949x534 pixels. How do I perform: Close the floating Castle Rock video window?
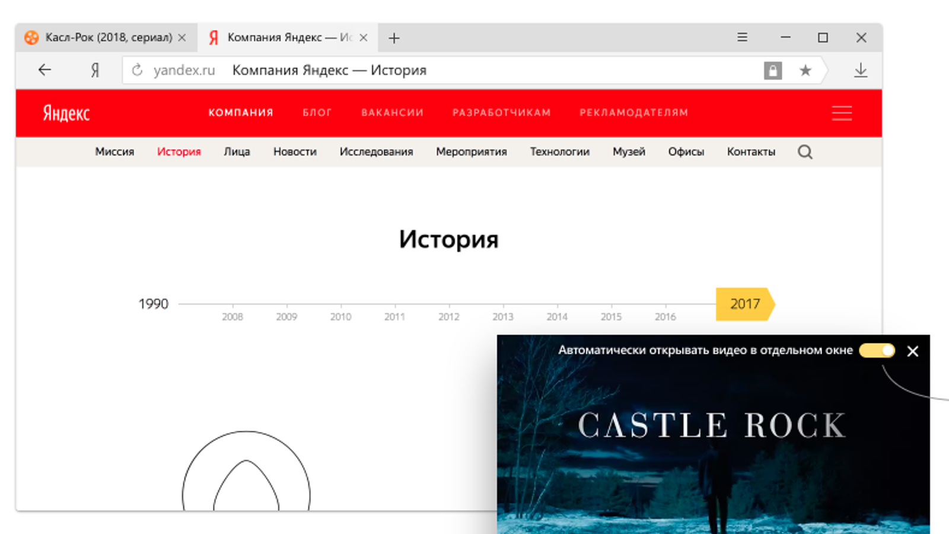[x=913, y=351]
